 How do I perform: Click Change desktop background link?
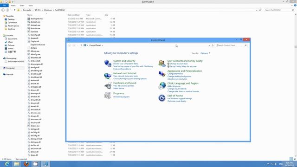[180, 76]
